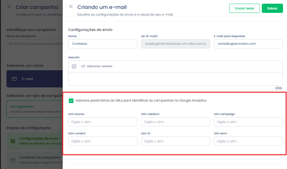Click the Utm campaign input
Image resolution: width=287 pixels, height=169 pixels.
[248, 122]
